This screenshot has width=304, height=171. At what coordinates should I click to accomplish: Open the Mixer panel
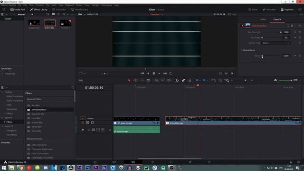coord(253,9)
